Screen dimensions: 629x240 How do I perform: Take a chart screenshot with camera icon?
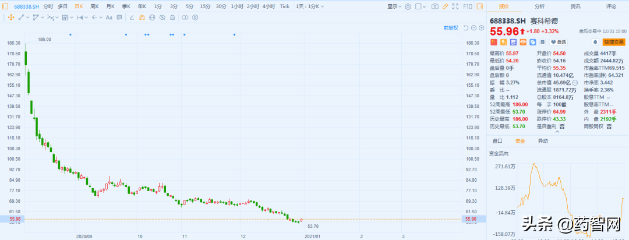[x=435, y=6]
